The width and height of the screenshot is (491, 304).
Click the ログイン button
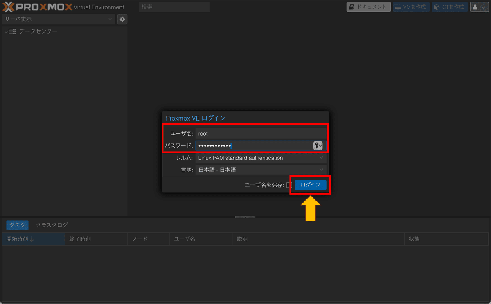311,185
